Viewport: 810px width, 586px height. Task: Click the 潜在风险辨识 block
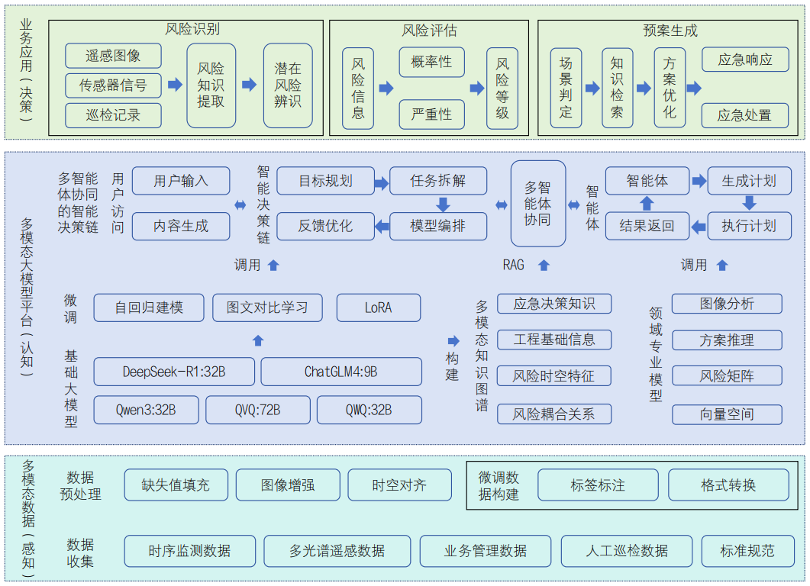point(288,85)
